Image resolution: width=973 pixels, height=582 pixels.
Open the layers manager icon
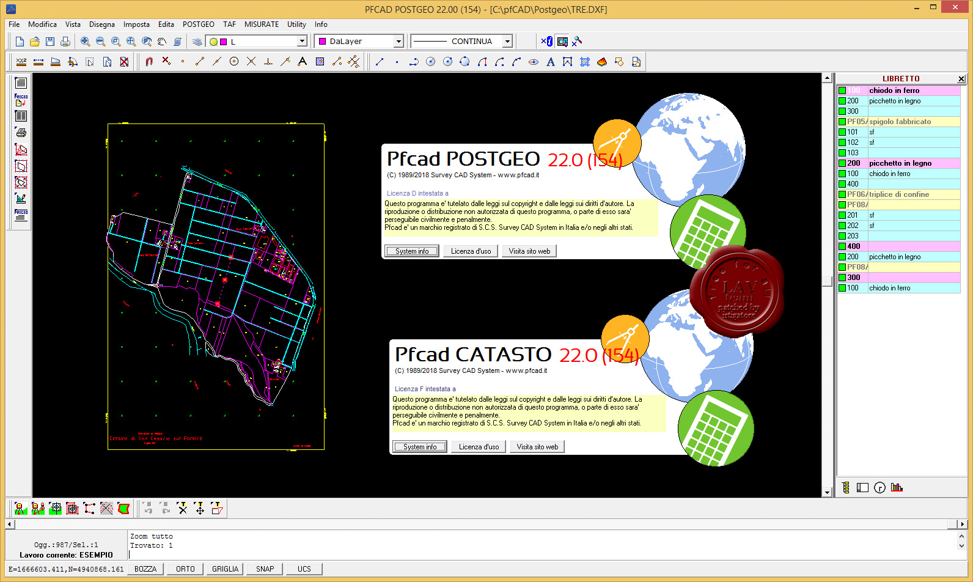(197, 42)
